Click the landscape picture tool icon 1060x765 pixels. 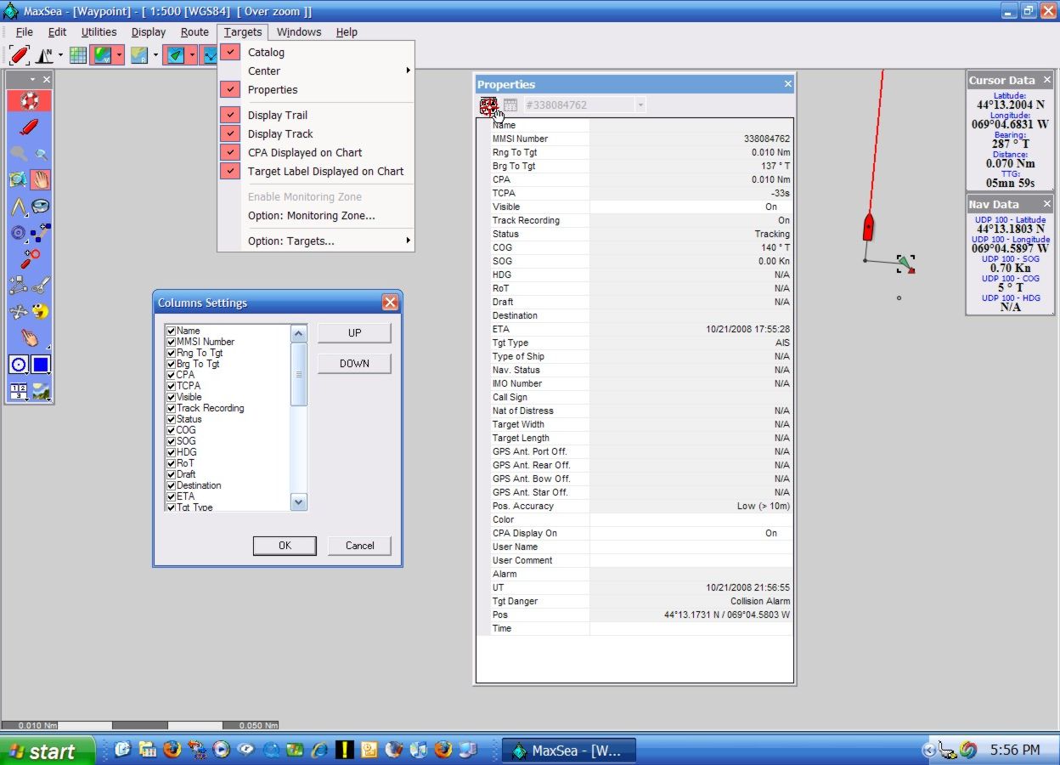[x=41, y=391]
